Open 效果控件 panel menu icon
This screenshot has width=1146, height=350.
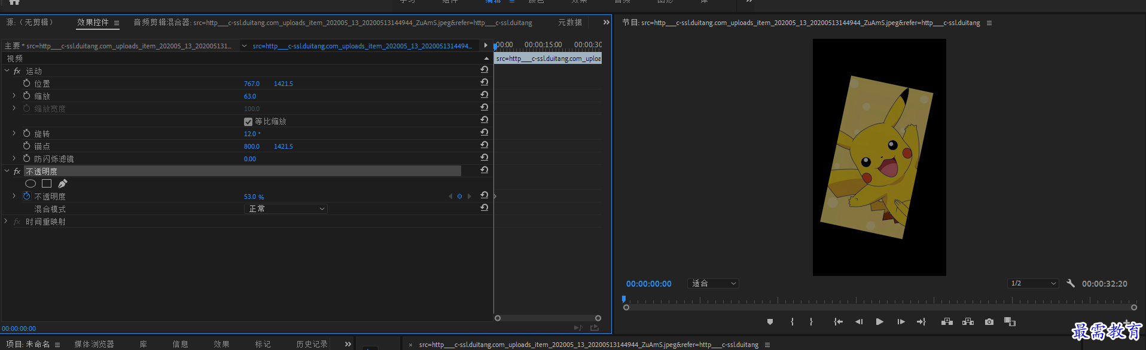[117, 23]
